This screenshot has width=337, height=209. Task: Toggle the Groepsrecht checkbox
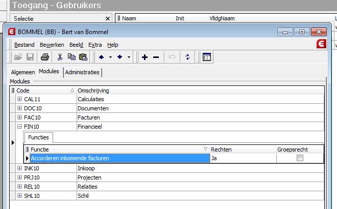pyautogui.click(x=300, y=158)
